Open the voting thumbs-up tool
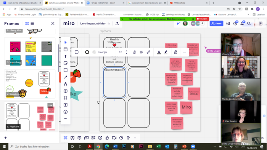 (x=107, y=138)
